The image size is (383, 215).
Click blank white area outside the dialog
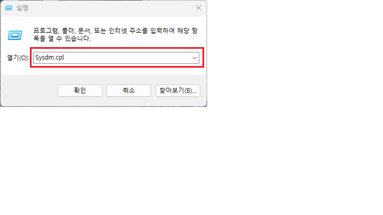point(293,122)
